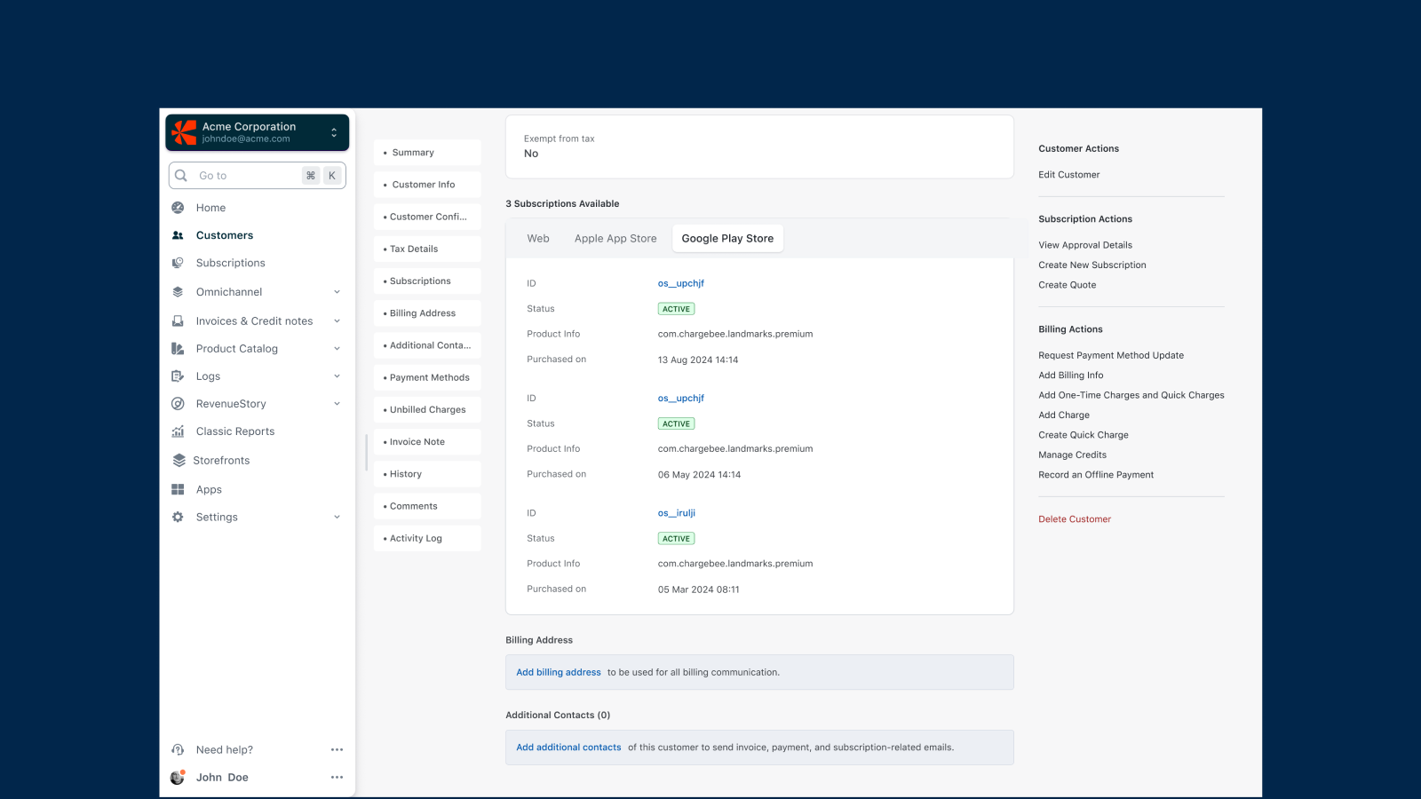Open subscription ID os_irulji
The image size is (1421, 799).
pyautogui.click(x=676, y=513)
